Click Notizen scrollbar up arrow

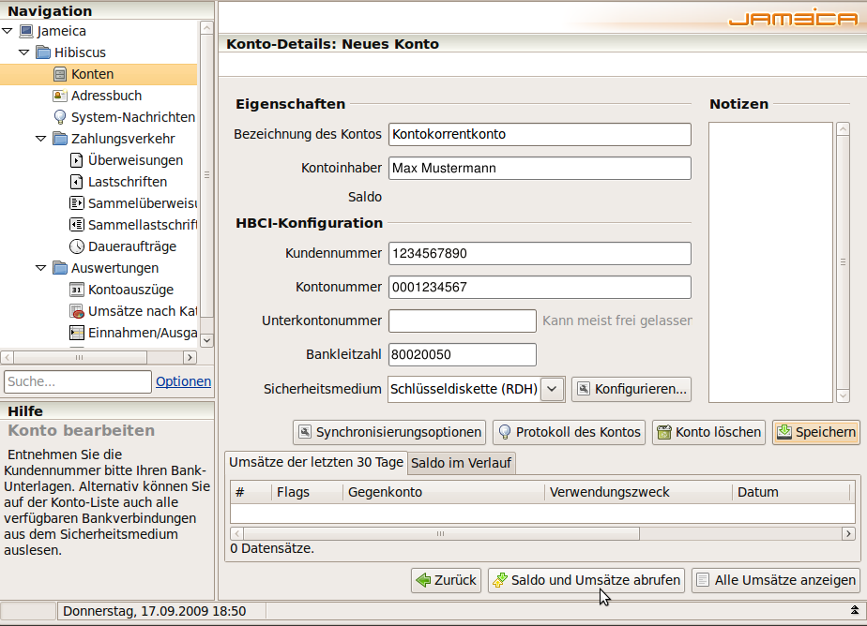coord(843,129)
